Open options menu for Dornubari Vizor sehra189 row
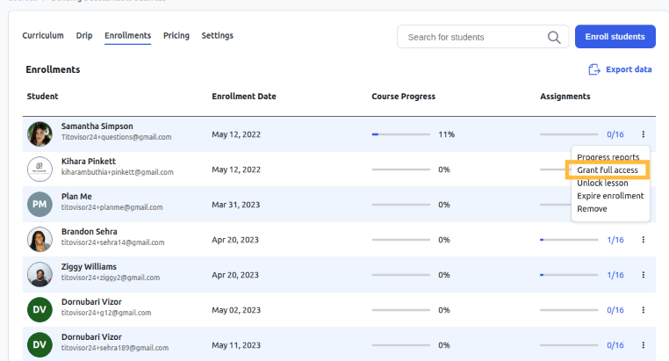Viewport: 669px width, 361px height. (643, 345)
